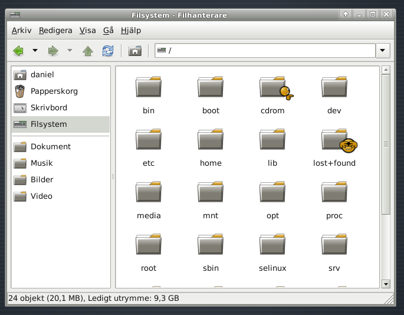
Task: Open the Visa menu
Action: 88,31
